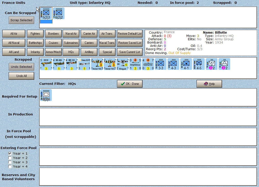Select the scrapped Potez 631 aircraft counter

[x=84, y=64]
